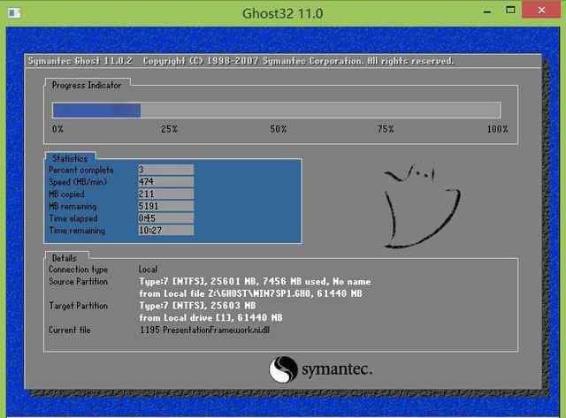The image size is (566, 418).
Task: Click the Connection type label
Action: pos(78,270)
